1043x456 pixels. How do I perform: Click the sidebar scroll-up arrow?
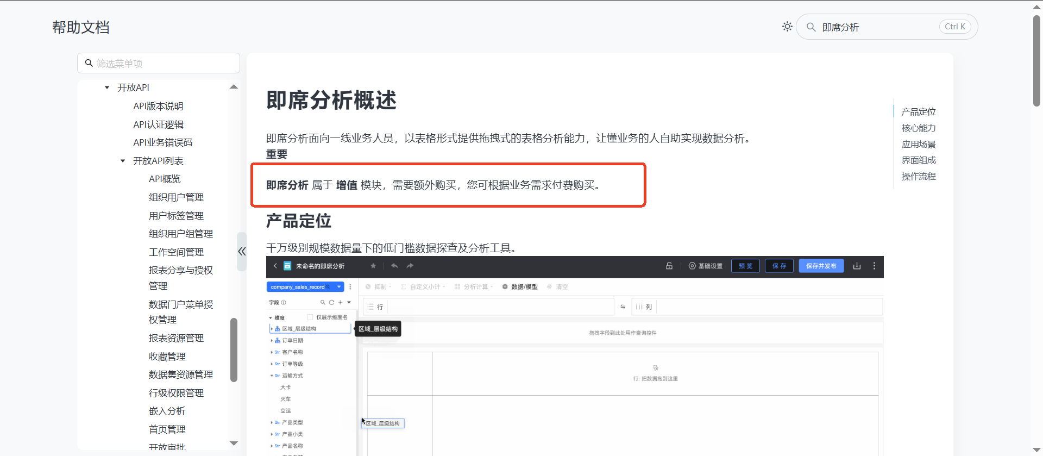pos(234,87)
